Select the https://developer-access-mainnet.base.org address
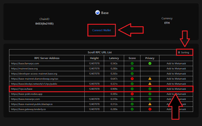Screen dimensions: 202x126 [34, 74]
